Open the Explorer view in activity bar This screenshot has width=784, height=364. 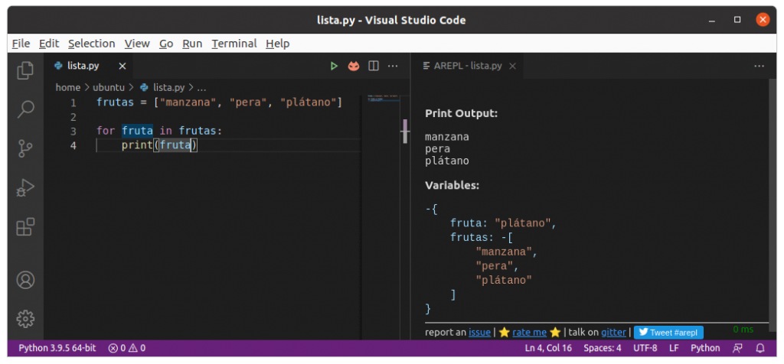tap(25, 70)
